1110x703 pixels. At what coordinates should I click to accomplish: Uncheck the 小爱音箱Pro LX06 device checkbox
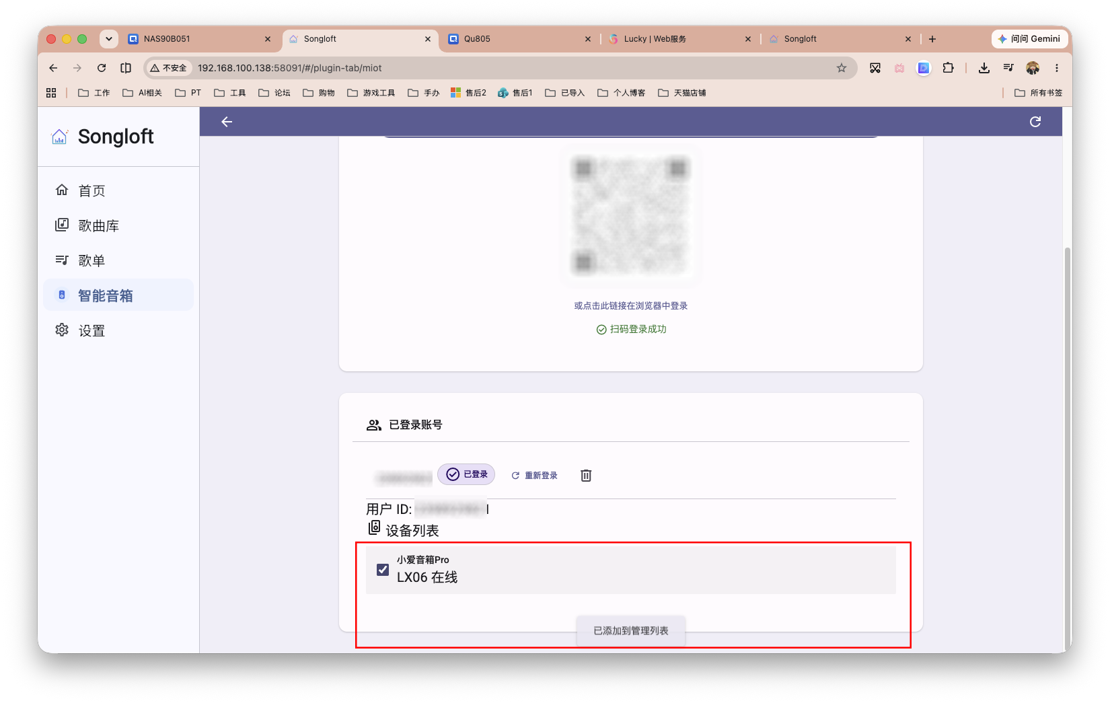coord(383,570)
